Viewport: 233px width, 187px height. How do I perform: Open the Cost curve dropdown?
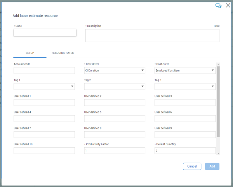click(x=185, y=71)
